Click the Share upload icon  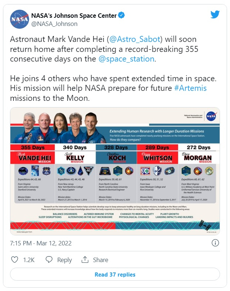[x=85, y=260]
